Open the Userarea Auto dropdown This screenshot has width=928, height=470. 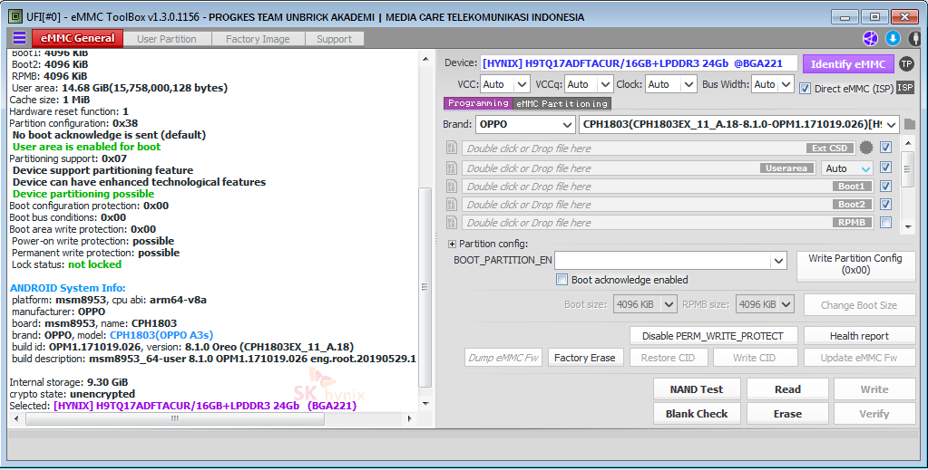[x=847, y=168]
